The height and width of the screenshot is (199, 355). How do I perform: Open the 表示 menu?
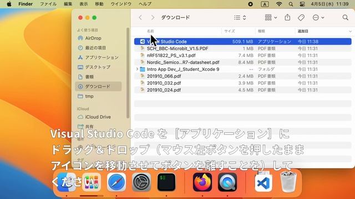83,4
